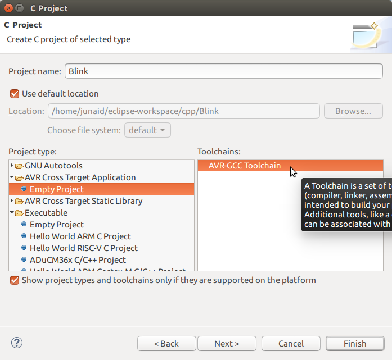Viewport: 392px width, 360px height.
Task: Collapse the Executable tree node
Action: (x=12, y=213)
